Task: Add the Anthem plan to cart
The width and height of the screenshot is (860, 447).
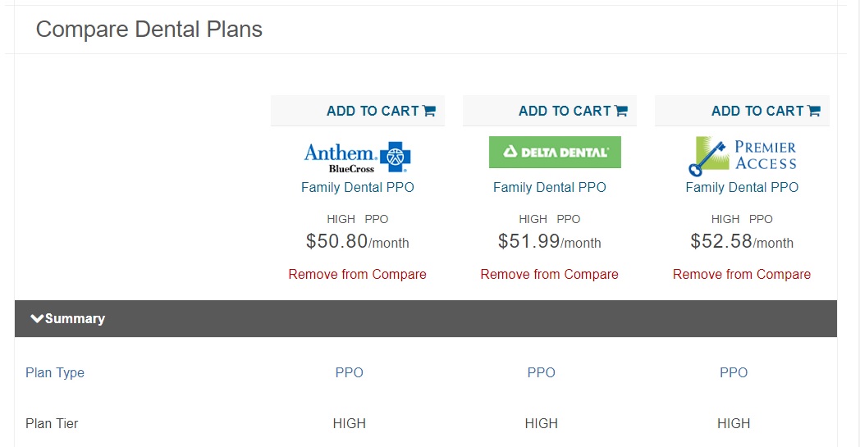Action: point(381,111)
